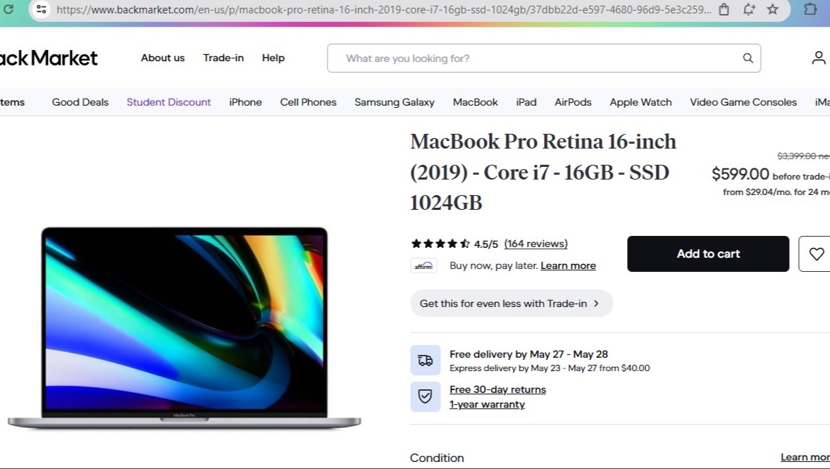Screen dimensions: 830x469
Task: Add MacBook to favorites with heart icon
Action: pos(816,254)
